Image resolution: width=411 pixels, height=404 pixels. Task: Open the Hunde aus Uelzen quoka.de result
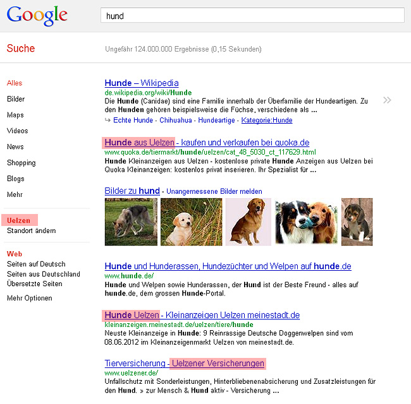click(207, 143)
